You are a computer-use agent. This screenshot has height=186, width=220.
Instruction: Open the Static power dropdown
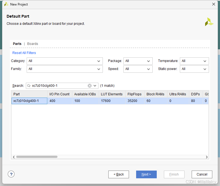(x=194, y=69)
